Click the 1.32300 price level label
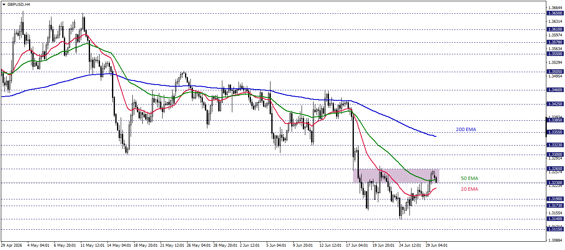 click(555, 182)
